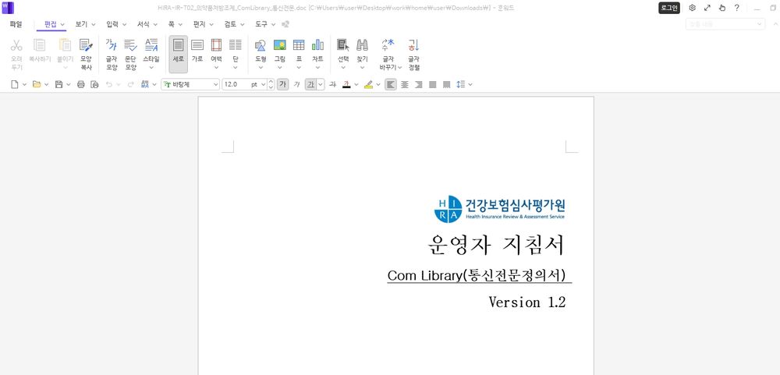This screenshot has height=375, width=780.
Task: Increase font size with up stepper
Action: [271, 82]
